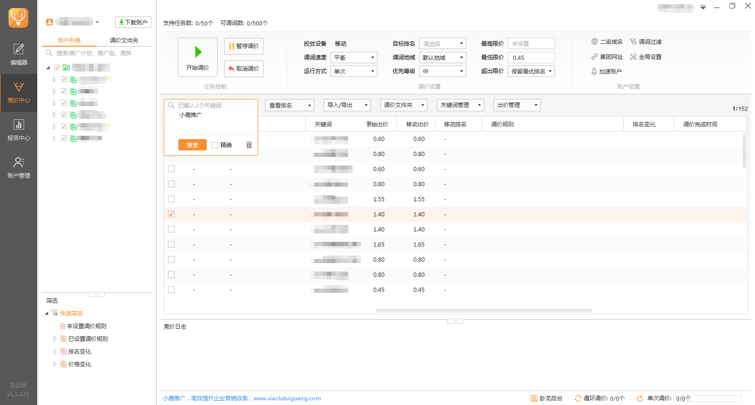Open the 编辑器 editor sidebar icon

18,55
